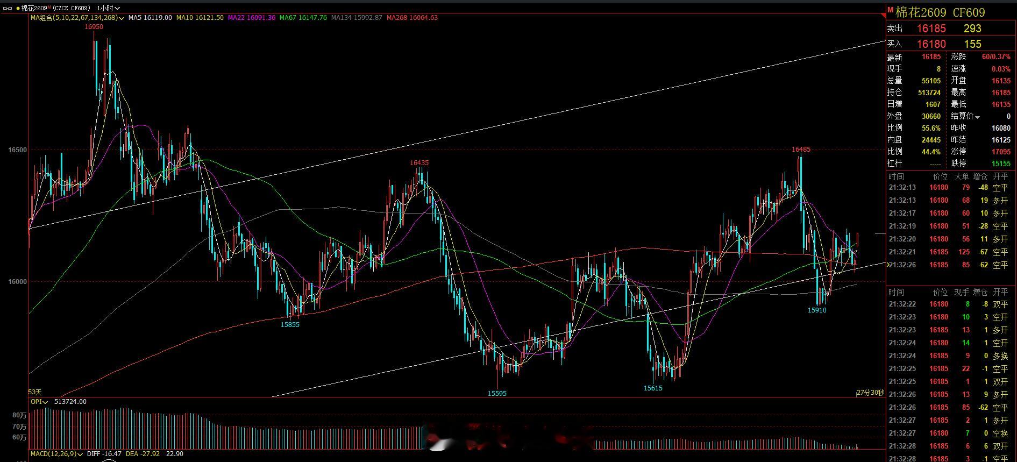The width and height of the screenshot is (1017, 462).
Task: Click the yellow dot before 棉花2609 title
Action: point(18,8)
